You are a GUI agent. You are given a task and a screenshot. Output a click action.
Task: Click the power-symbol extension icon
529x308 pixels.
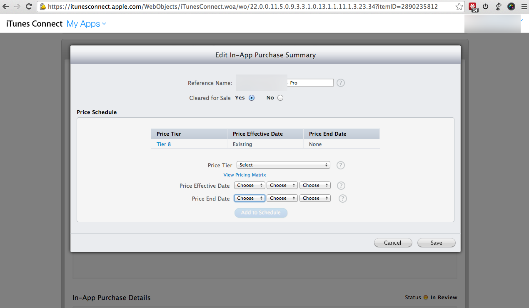point(485,6)
